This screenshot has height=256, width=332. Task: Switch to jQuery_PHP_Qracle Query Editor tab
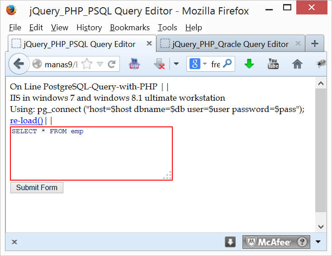point(230,44)
